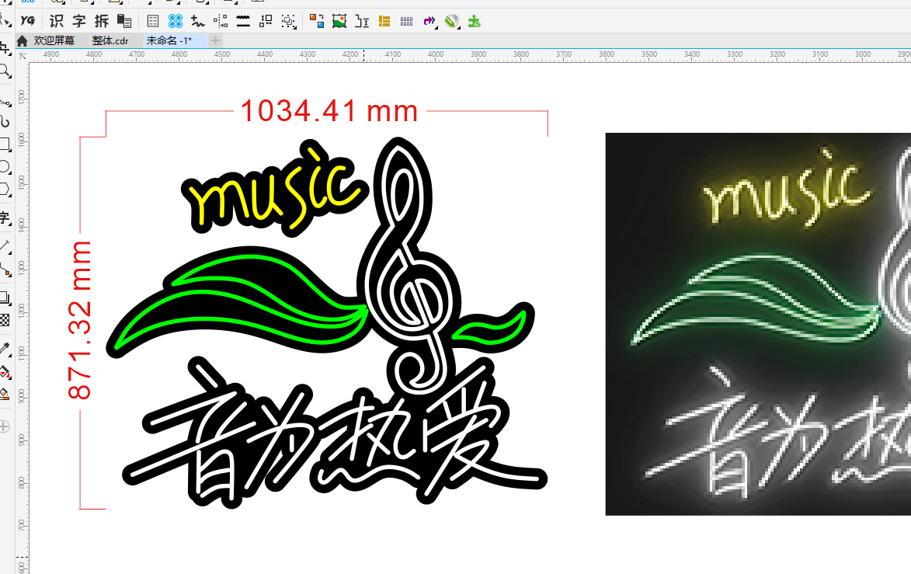Click the dashed-line node alignment icon

coord(221,22)
